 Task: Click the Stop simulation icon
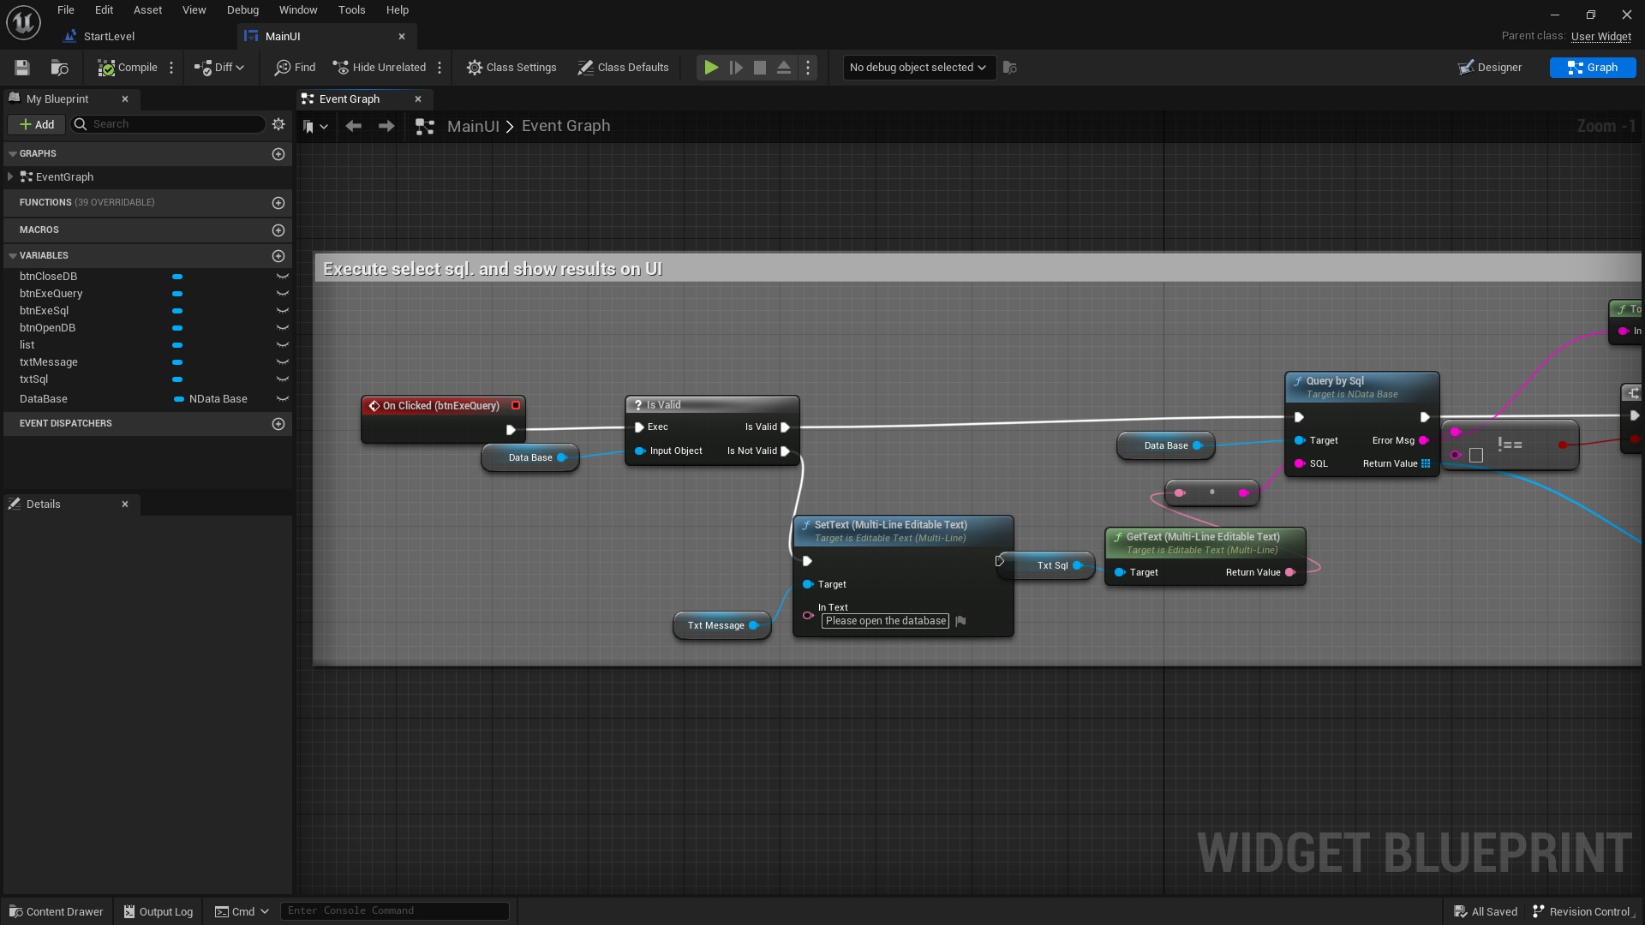click(759, 68)
